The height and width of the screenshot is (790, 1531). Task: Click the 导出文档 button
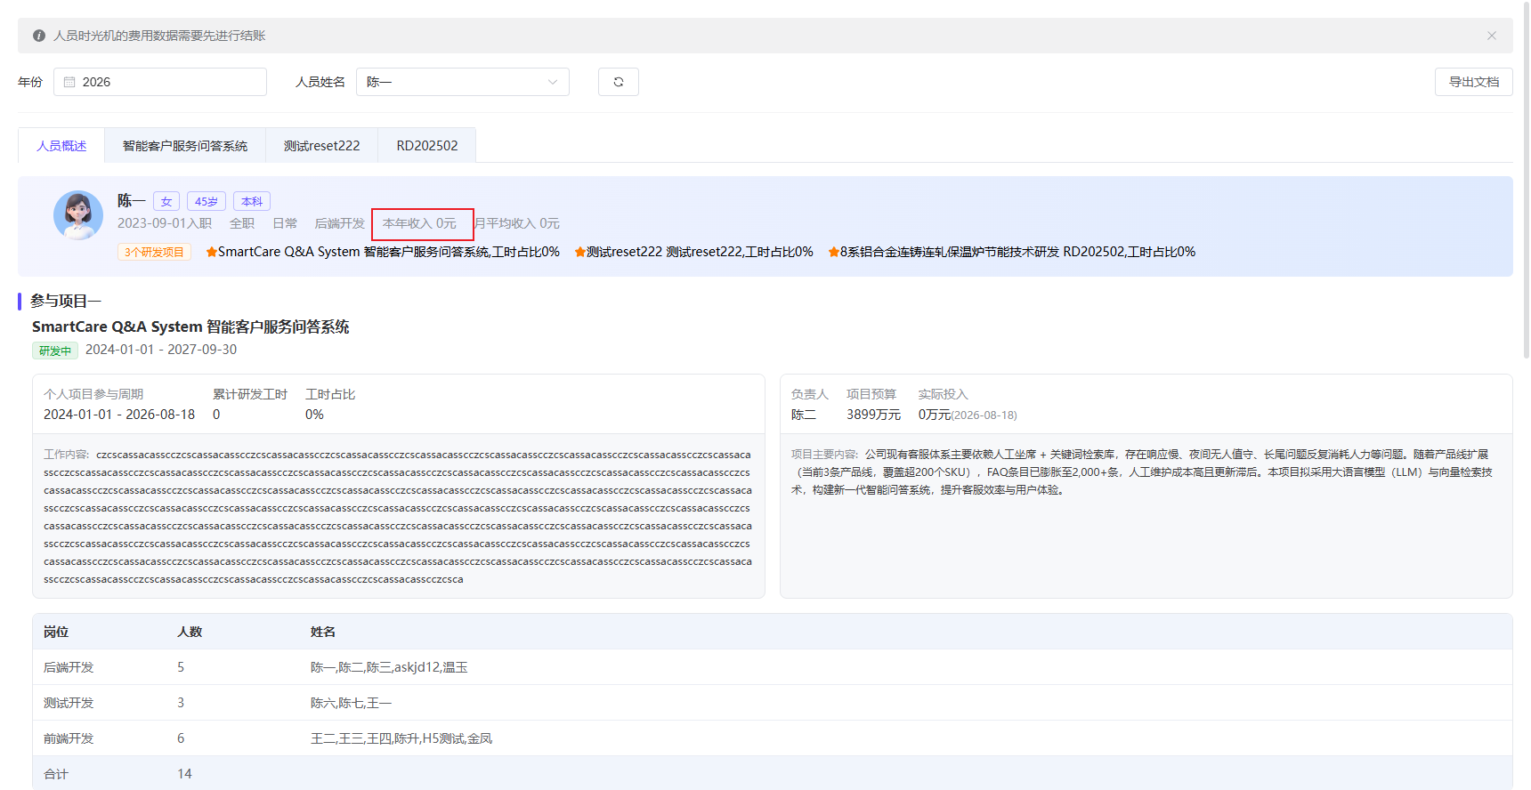pos(1474,82)
